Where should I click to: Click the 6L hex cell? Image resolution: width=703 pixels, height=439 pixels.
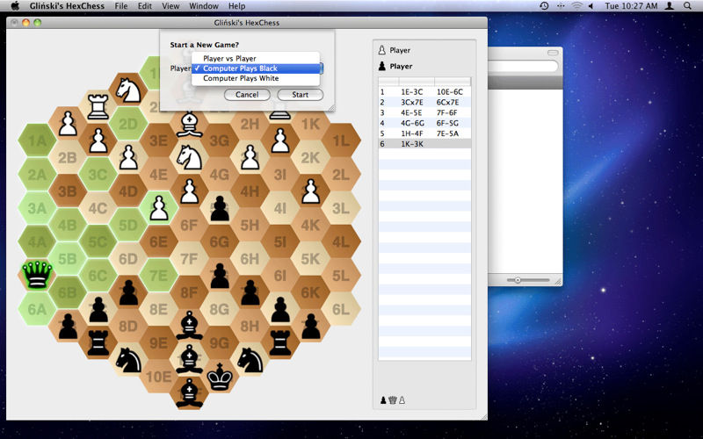click(x=341, y=309)
